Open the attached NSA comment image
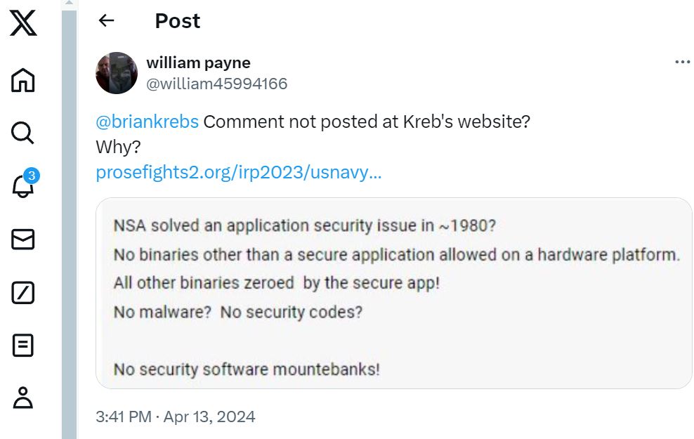Viewport: 694px width, 439px height. (x=393, y=294)
